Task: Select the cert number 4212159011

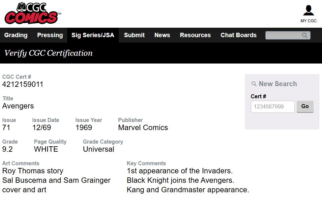Action: click(23, 84)
